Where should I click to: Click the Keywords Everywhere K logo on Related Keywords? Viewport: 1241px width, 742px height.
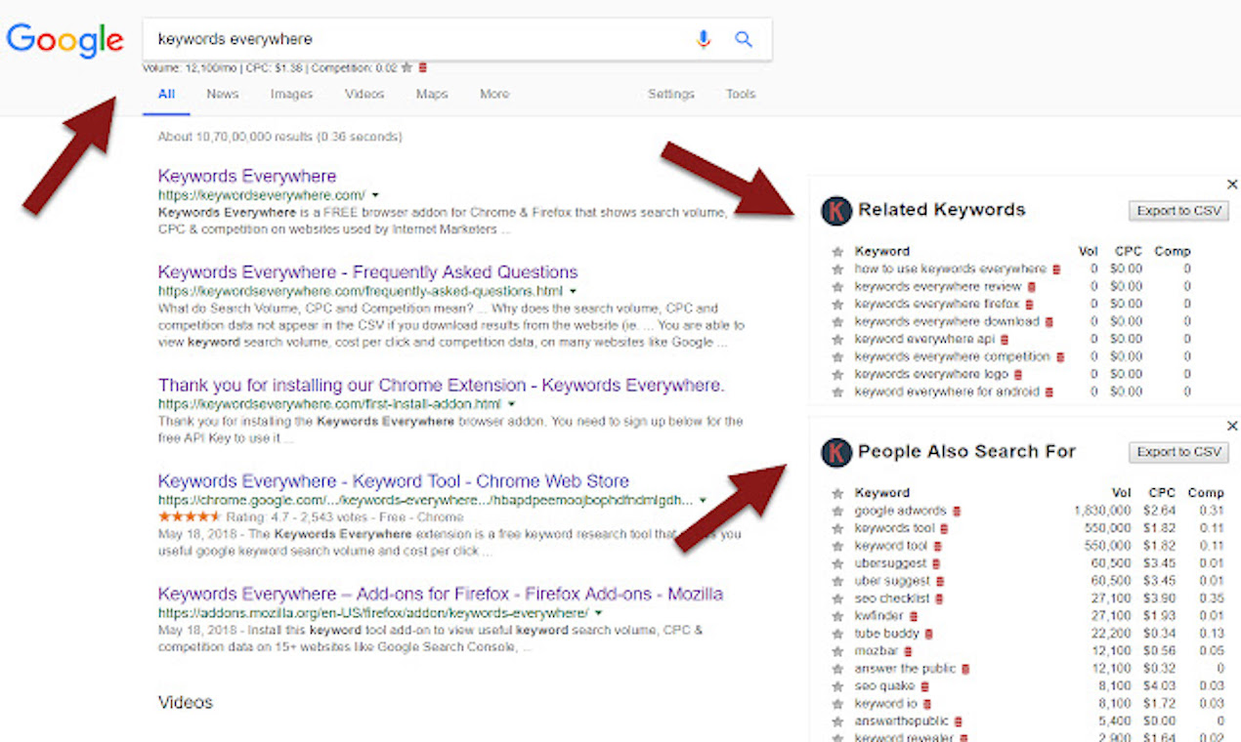pos(838,209)
